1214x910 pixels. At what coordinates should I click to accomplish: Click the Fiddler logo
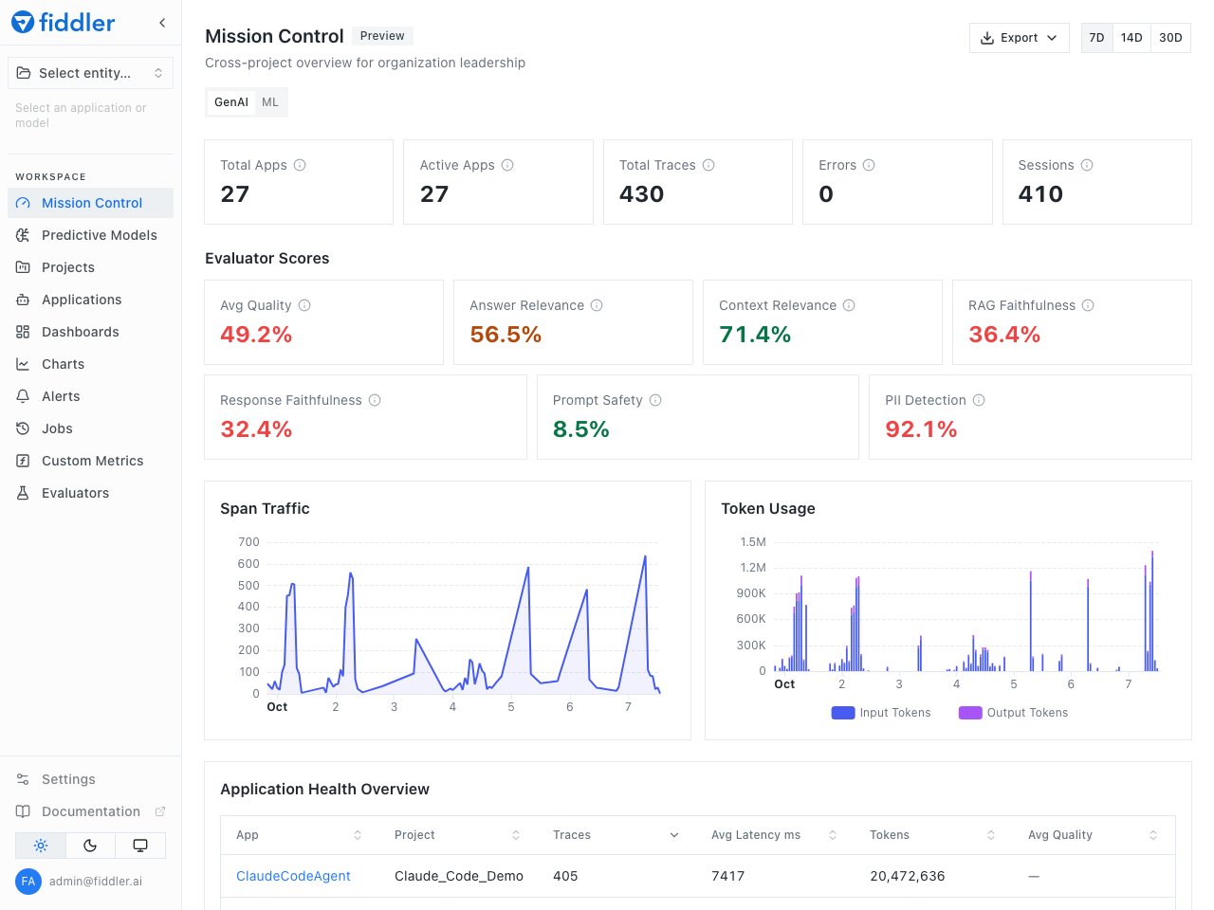coord(63,23)
